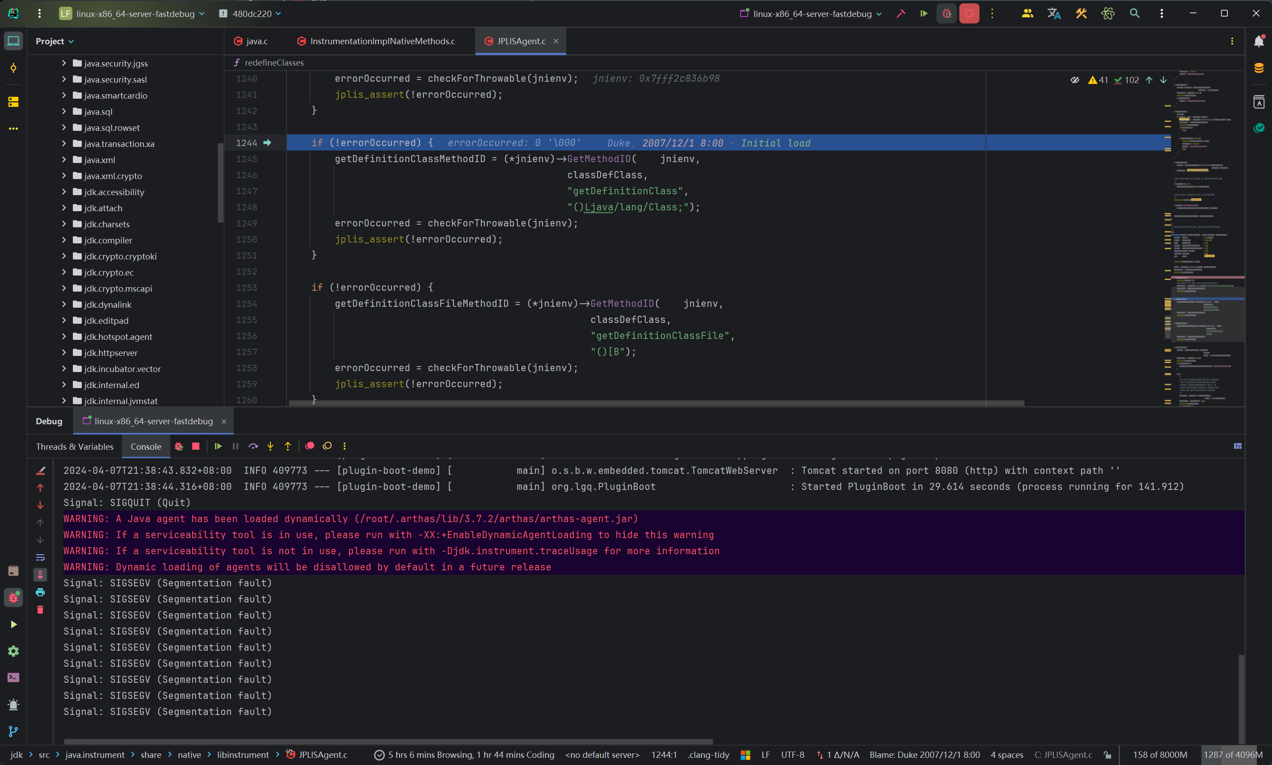Click the Debug bug icon in top toolbar

click(947, 14)
